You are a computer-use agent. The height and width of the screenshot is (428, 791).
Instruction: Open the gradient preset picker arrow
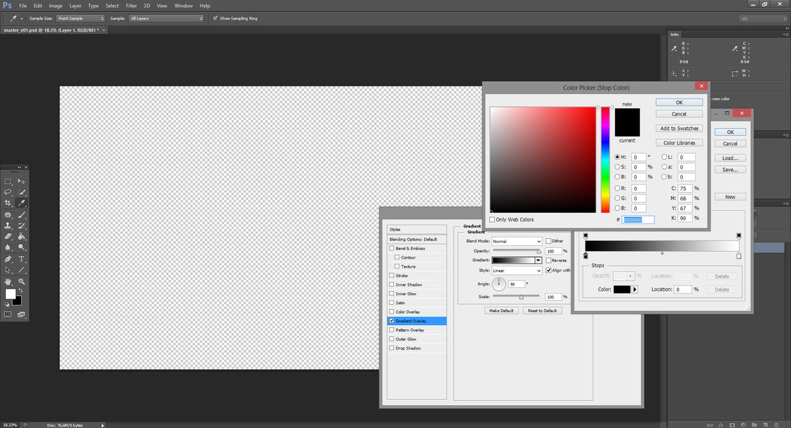(537, 260)
